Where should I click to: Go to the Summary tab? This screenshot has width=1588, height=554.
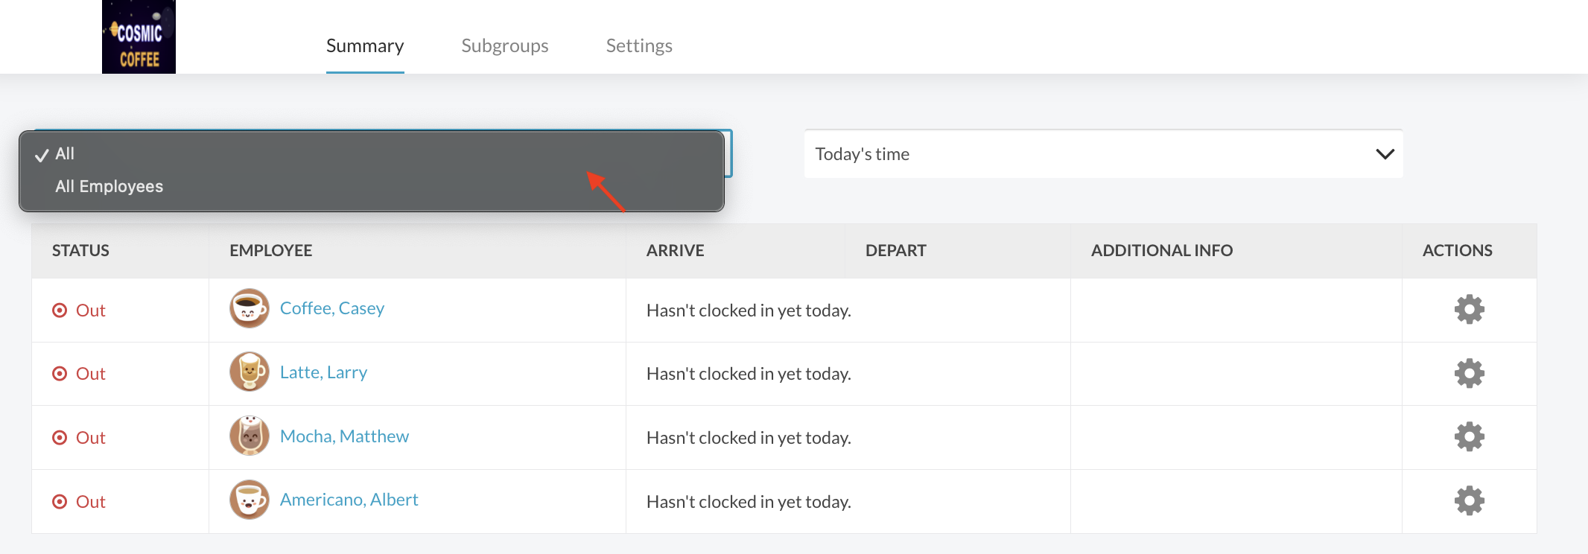(x=365, y=46)
